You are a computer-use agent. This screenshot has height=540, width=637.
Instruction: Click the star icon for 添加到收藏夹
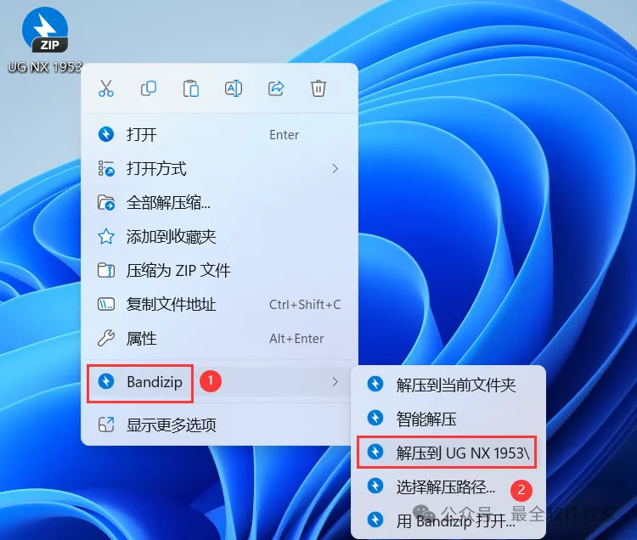tap(106, 236)
